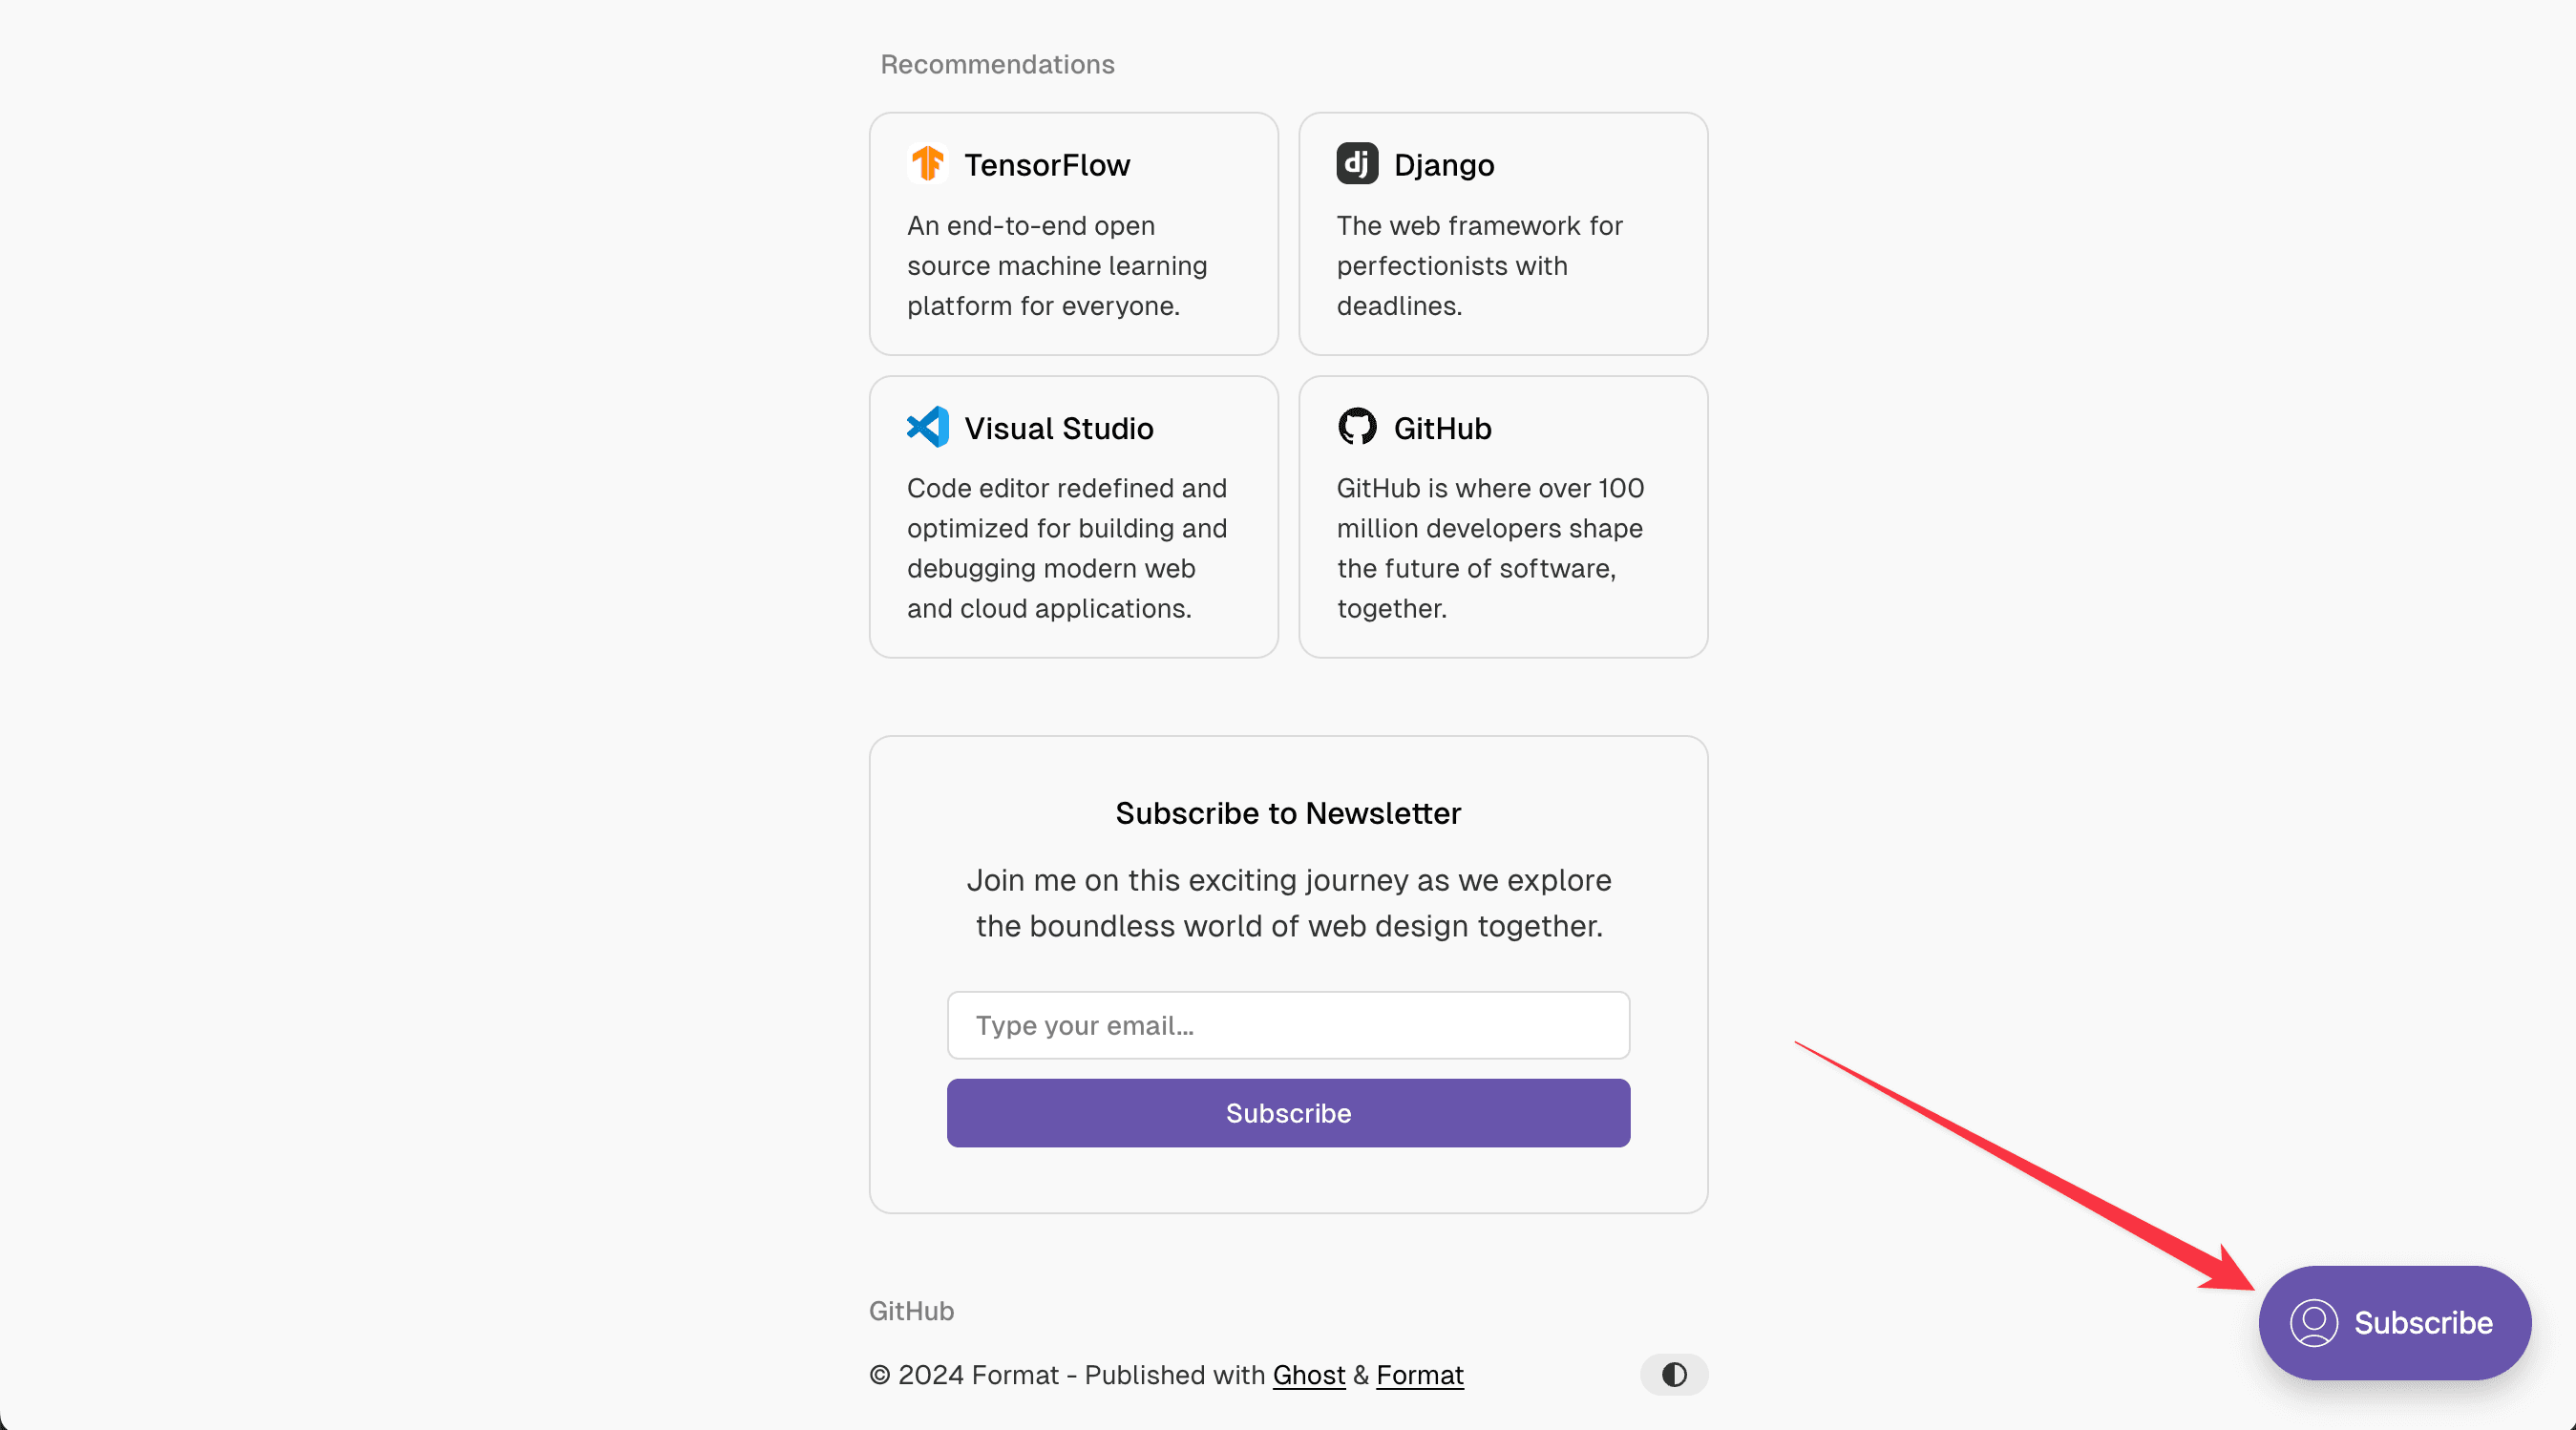This screenshot has height=1430, width=2576.
Task: Open the GitHub recommendation card title
Action: tap(1442, 429)
